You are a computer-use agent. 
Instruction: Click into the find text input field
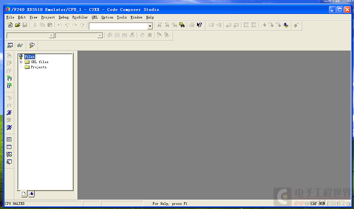(x=118, y=26)
